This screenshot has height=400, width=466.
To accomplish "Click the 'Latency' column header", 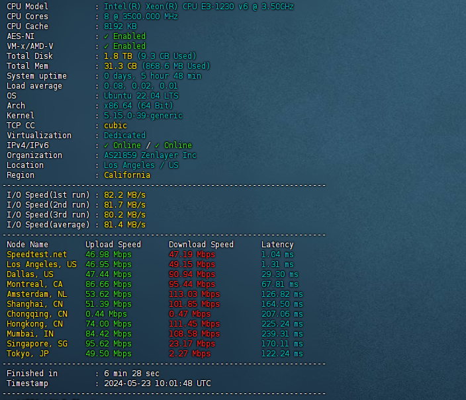I will click(x=277, y=245).
